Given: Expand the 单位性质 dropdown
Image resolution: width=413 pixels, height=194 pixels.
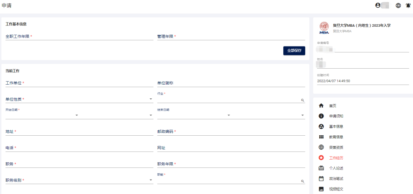Looking at the screenshot, I should 151,99.
